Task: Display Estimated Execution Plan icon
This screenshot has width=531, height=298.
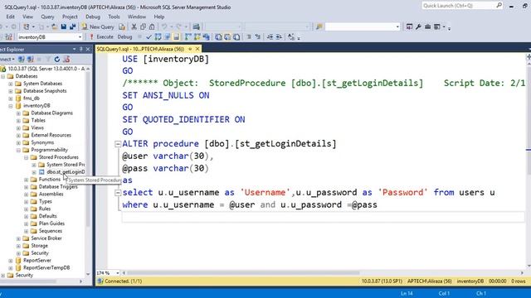Action: pyautogui.click(x=158, y=36)
